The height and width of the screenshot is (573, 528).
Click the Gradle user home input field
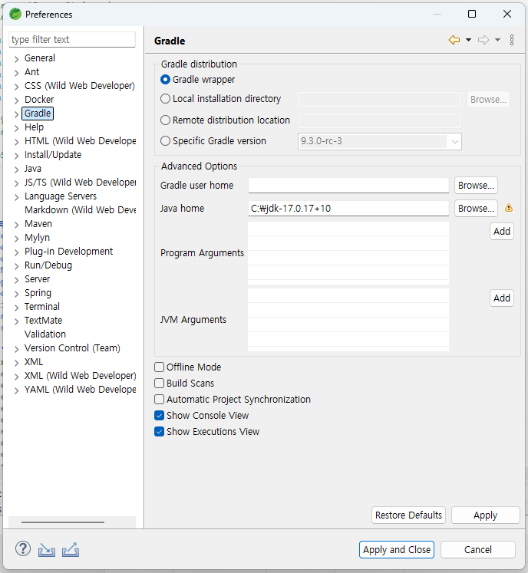(x=348, y=186)
